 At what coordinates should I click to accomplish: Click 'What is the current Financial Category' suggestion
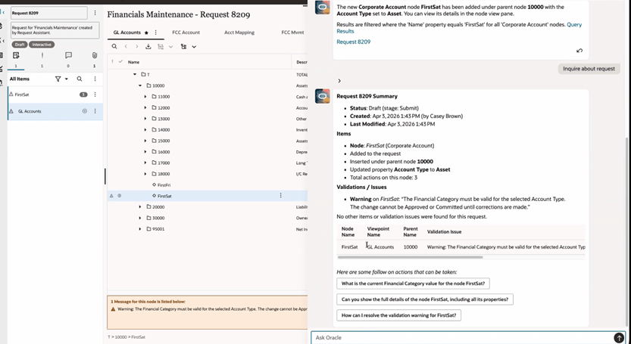click(x=414, y=284)
